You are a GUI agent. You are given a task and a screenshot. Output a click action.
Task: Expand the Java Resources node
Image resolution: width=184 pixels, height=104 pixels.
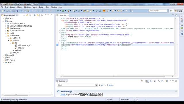pos(6,28)
